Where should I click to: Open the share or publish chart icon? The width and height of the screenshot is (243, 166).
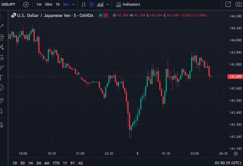pos(228,4)
